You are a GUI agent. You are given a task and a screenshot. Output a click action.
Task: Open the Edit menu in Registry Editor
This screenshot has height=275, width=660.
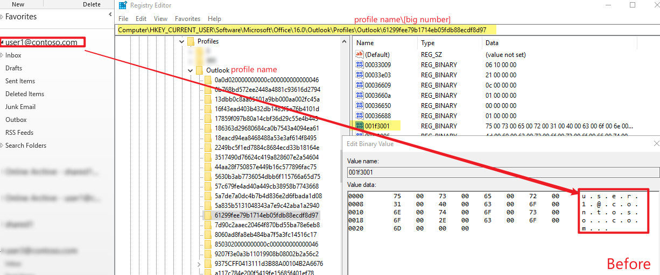point(140,19)
